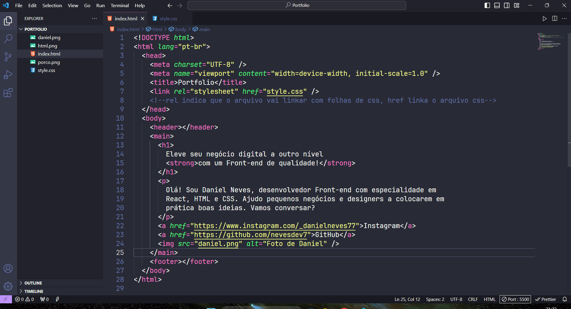Open editor More Actions ellipsis
571x309 pixels.
click(x=564, y=19)
